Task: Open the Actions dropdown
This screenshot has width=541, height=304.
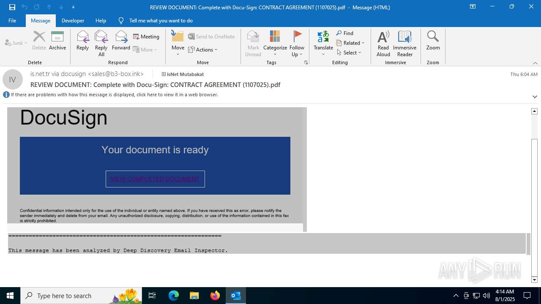Action: (203, 49)
